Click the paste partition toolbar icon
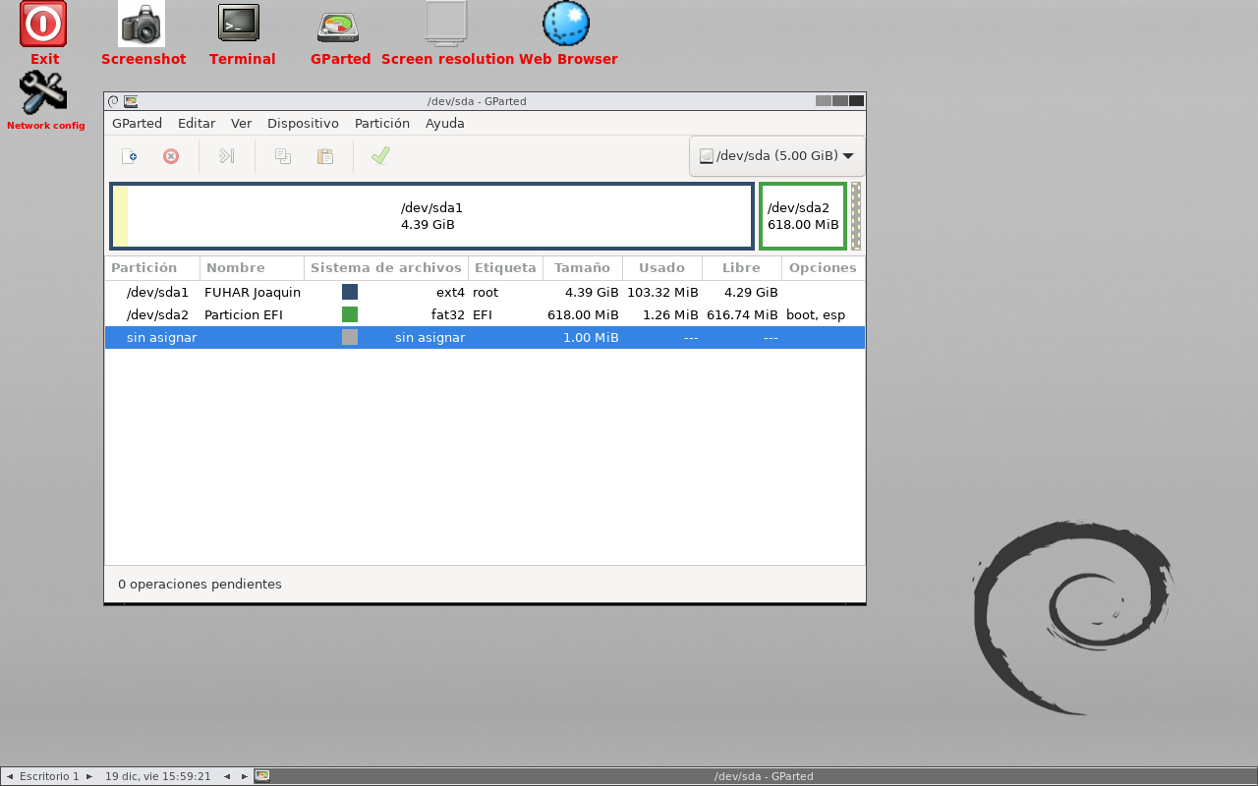The width and height of the screenshot is (1258, 786). (x=325, y=156)
